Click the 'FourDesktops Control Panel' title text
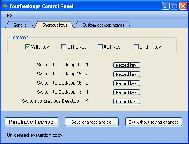 (x=41, y=6)
